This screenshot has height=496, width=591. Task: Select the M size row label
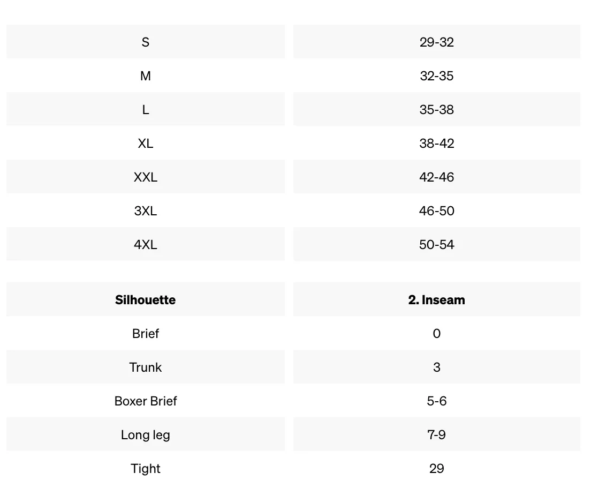pyautogui.click(x=146, y=76)
